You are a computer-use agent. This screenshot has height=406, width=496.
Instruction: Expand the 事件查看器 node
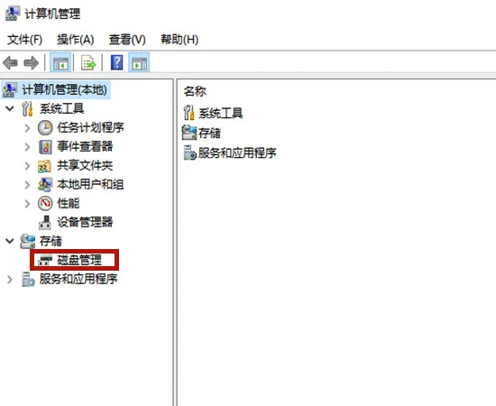tap(27, 146)
